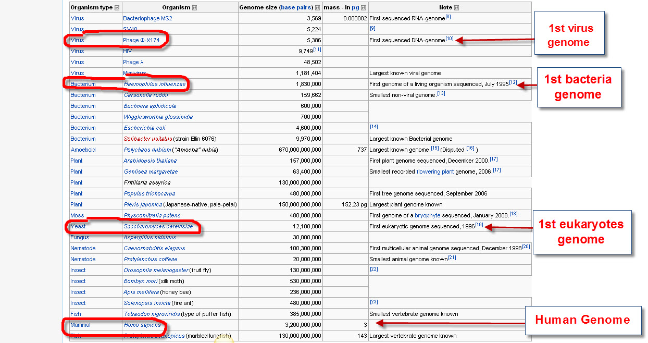Open Genlisea margaretae link
This screenshot has width=648, height=343.
pyautogui.click(x=151, y=171)
